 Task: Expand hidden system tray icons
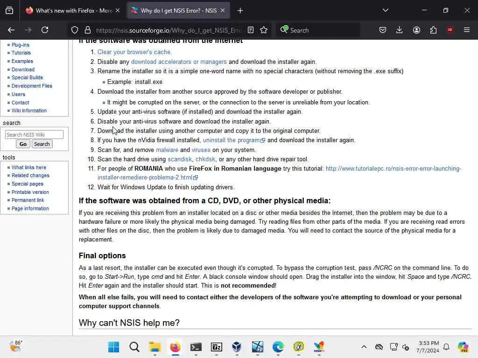(x=364, y=347)
